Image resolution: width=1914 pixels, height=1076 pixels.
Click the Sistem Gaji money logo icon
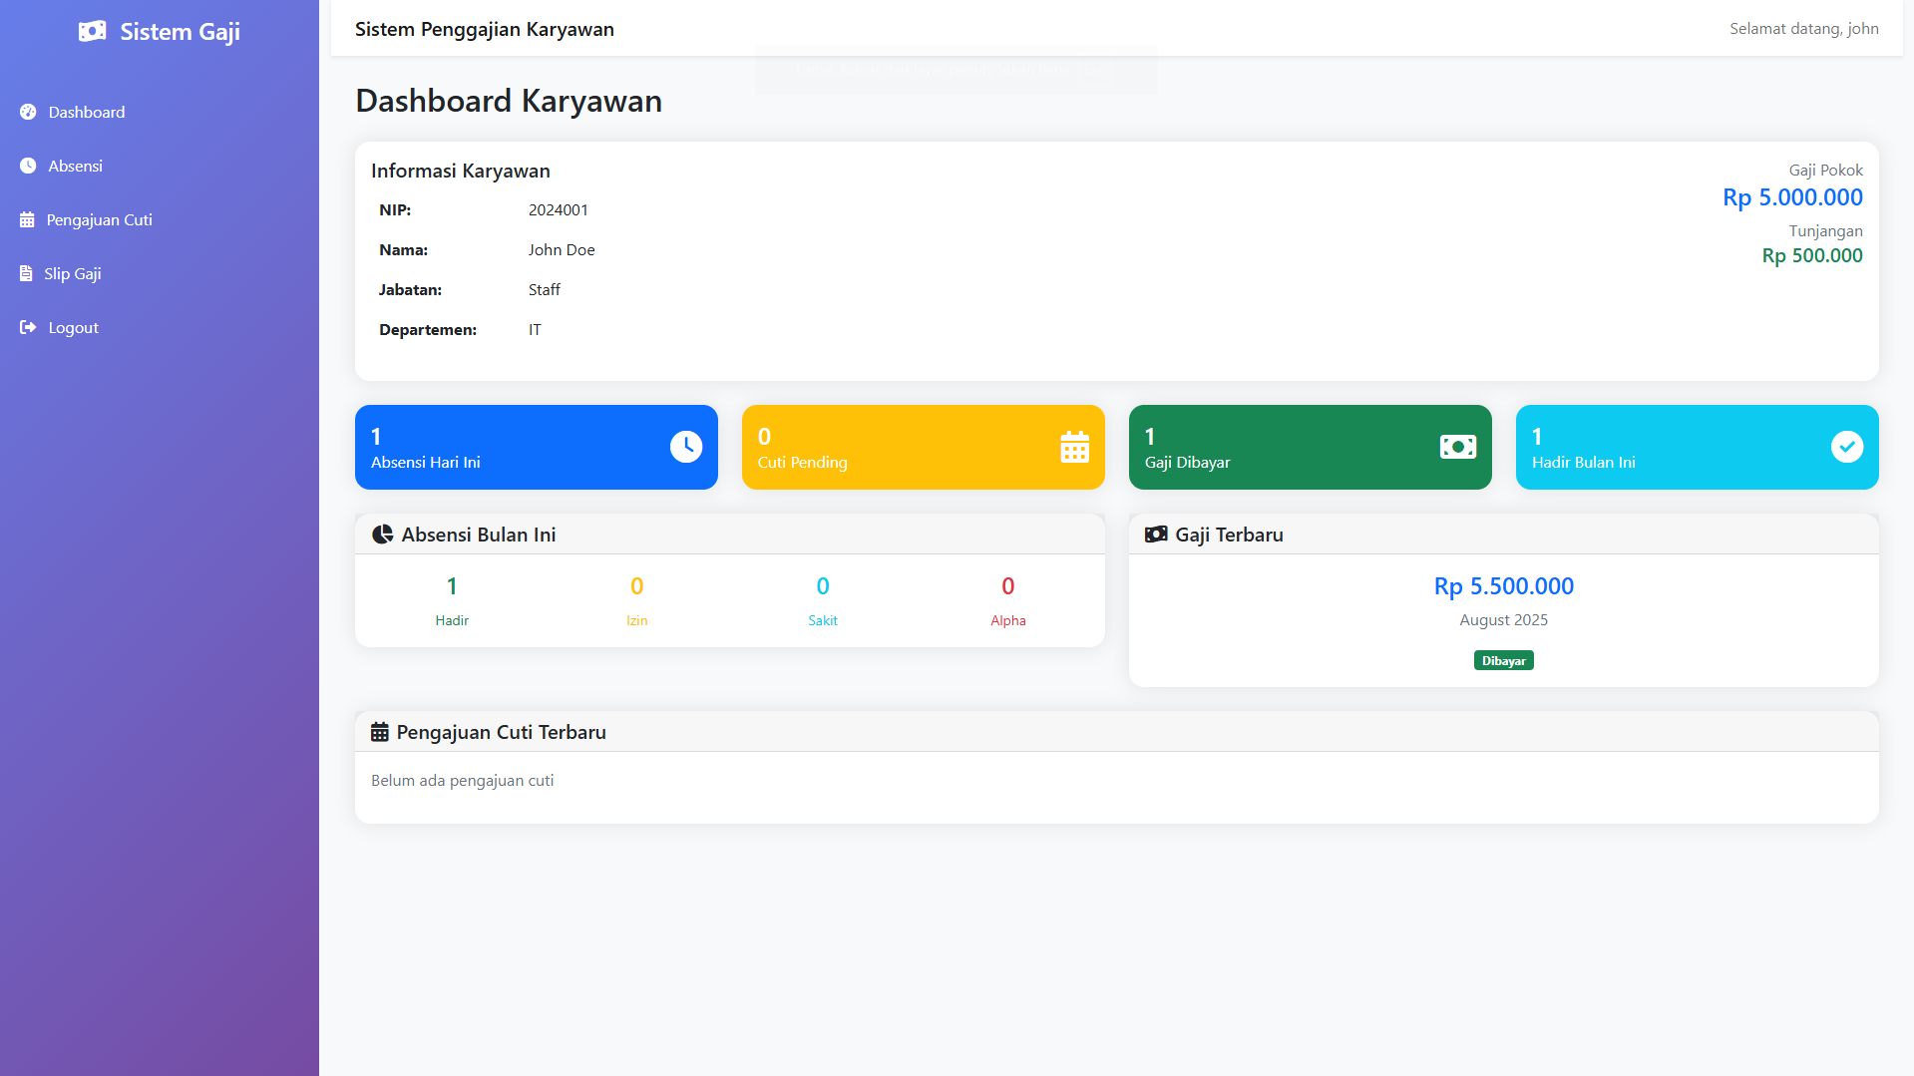click(x=92, y=32)
